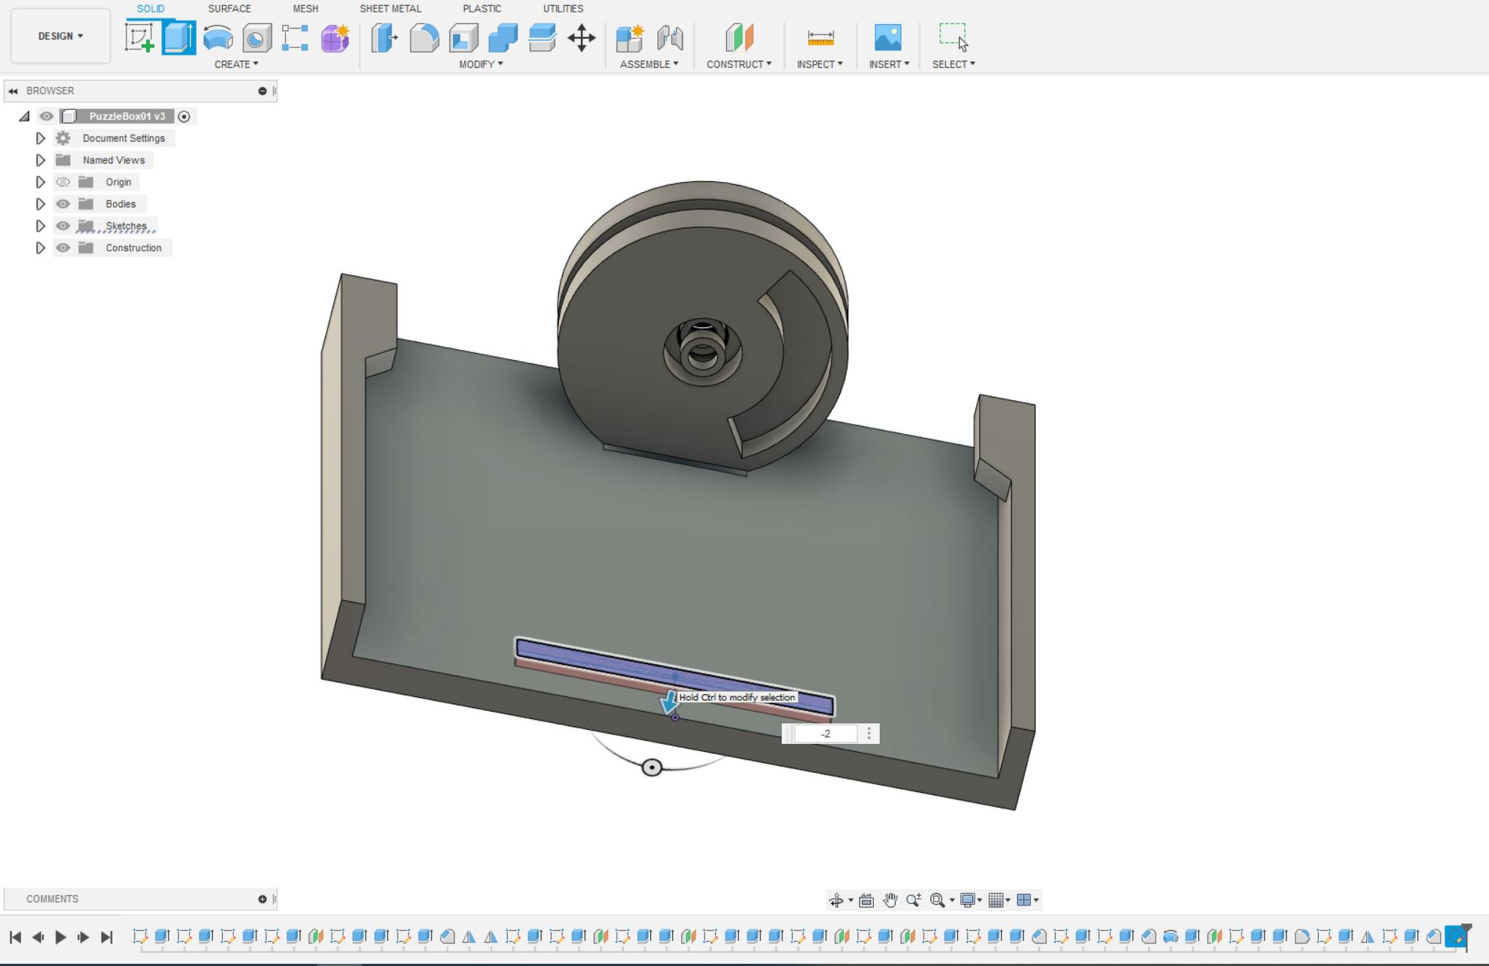Open the INSPECT dropdown menu

point(820,64)
